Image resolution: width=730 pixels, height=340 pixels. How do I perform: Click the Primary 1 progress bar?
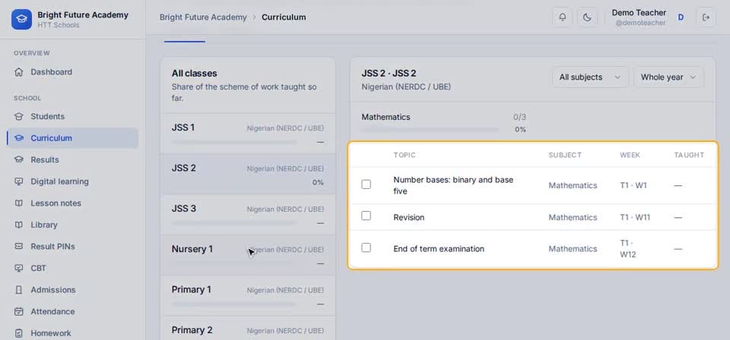[234, 304]
